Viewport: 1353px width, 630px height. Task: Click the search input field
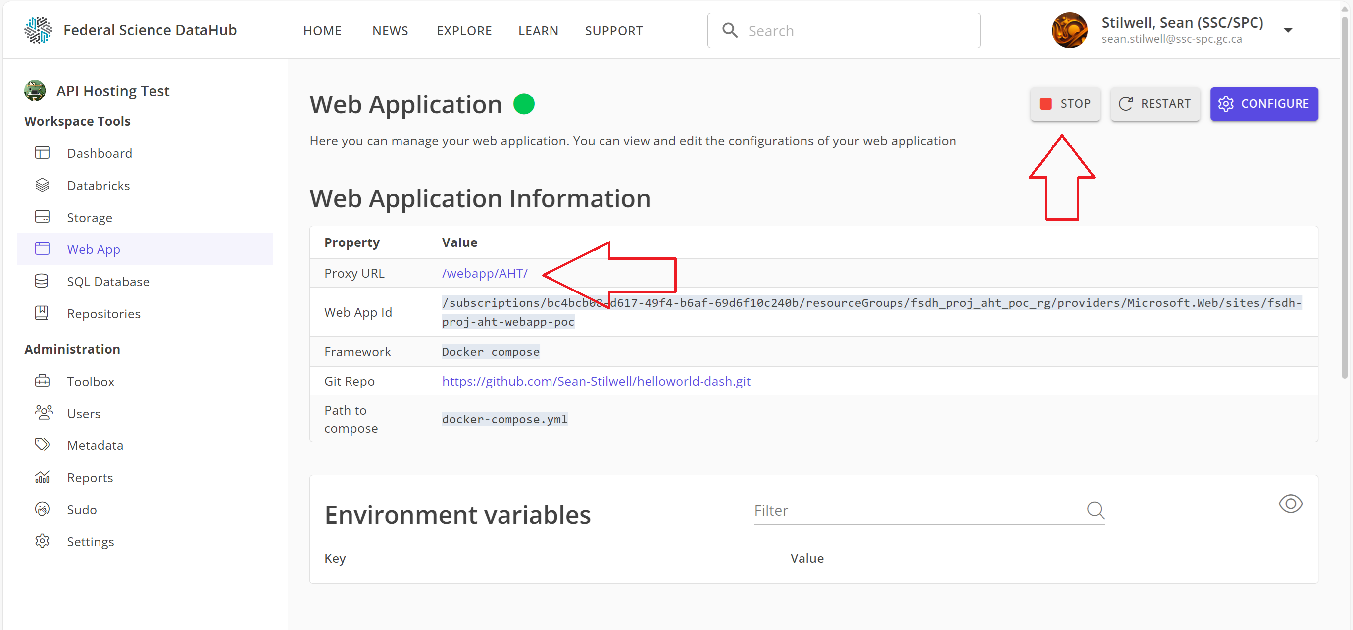click(x=843, y=30)
